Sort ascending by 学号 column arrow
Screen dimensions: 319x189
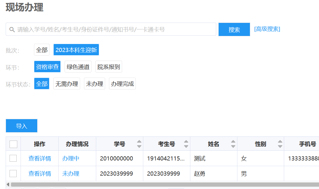[139, 142]
